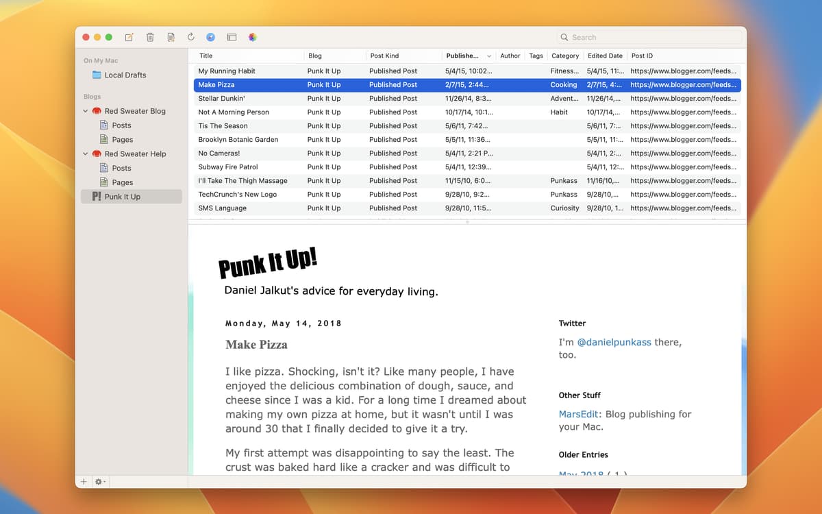Toggle the preview pane layout icon
This screenshot has width=822, height=514.
(x=232, y=37)
